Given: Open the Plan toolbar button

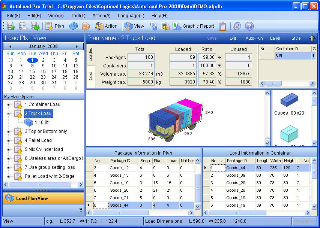Looking at the screenshot, I should click(54, 26).
